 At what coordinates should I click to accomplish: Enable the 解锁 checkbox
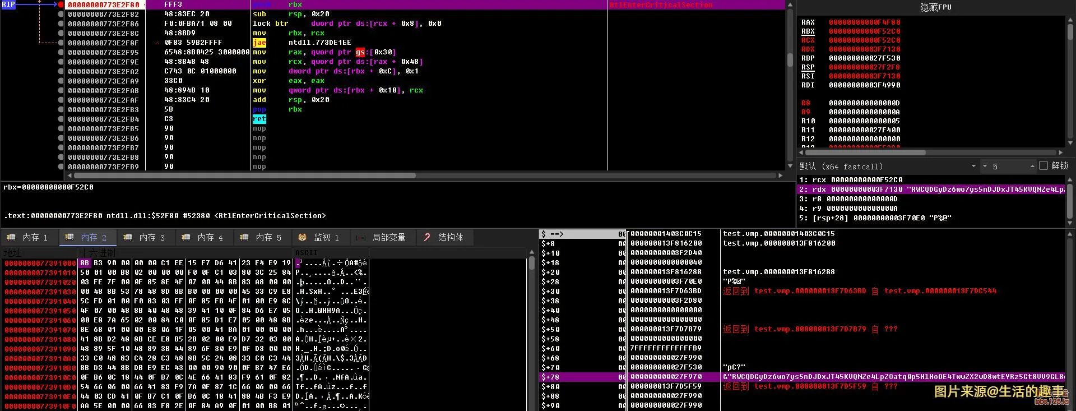[1043, 166]
